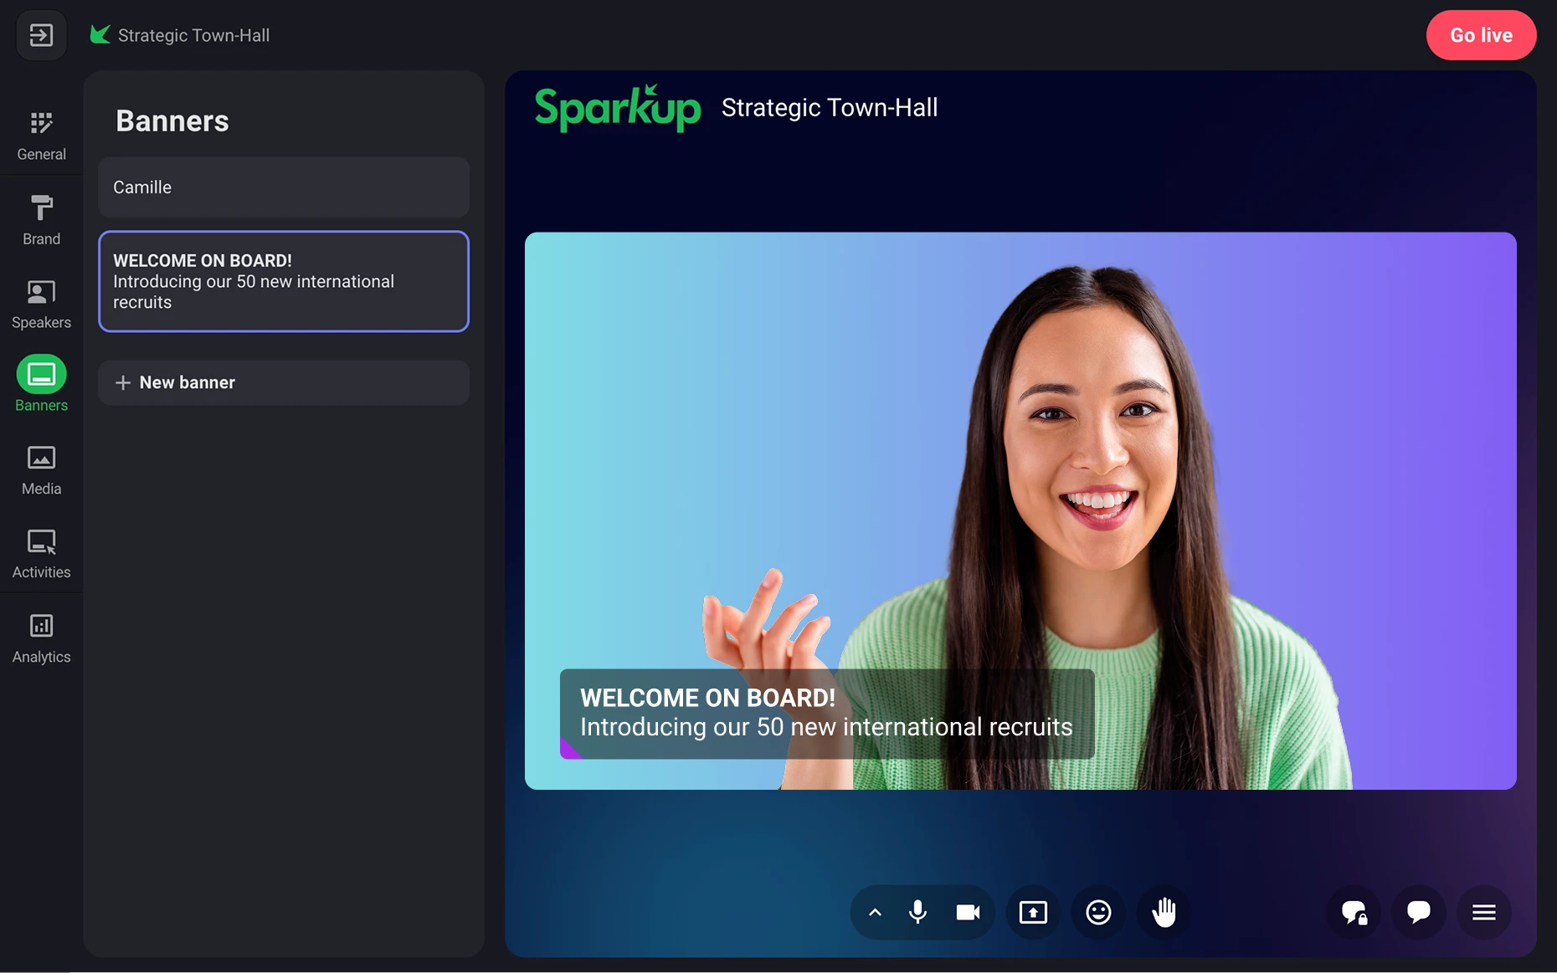This screenshot has width=1557, height=973.
Task: Open the public chat bubble
Action: (x=1418, y=912)
